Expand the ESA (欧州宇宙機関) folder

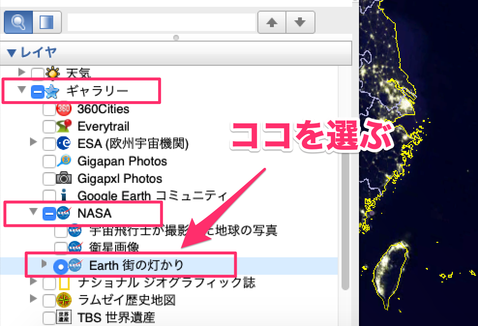pos(33,142)
